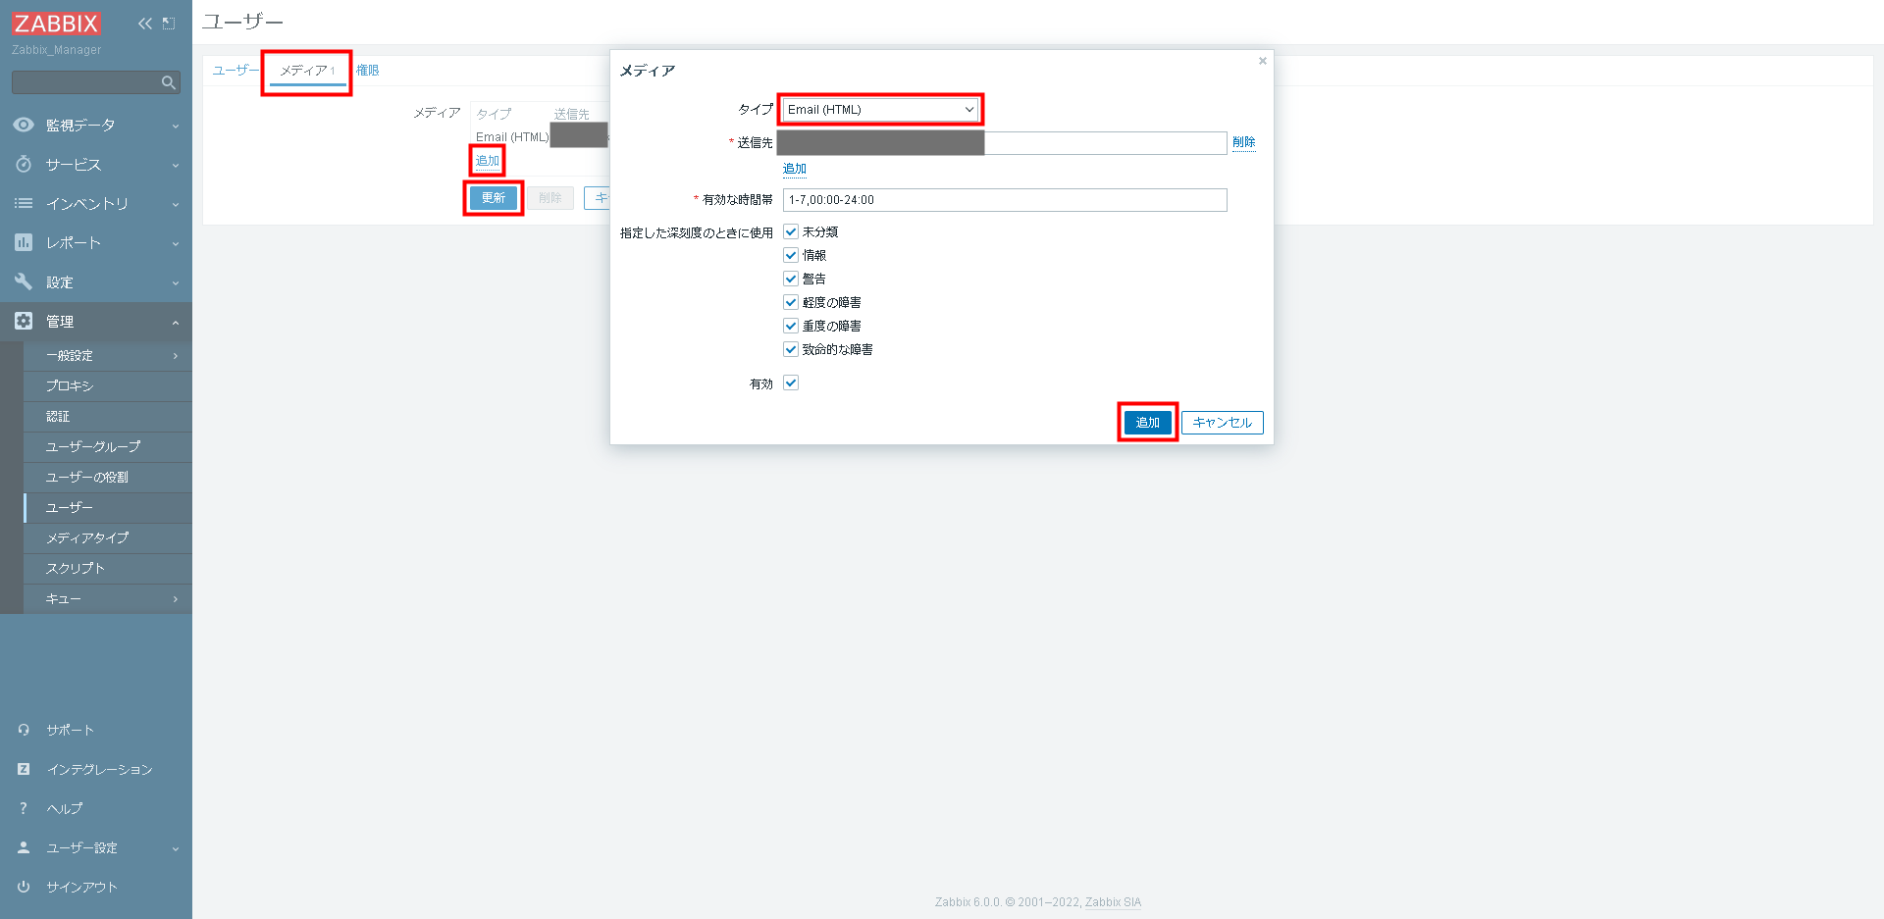Open メディアタイプ in the sidebar
The image size is (1884, 919).
(x=108, y=538)
